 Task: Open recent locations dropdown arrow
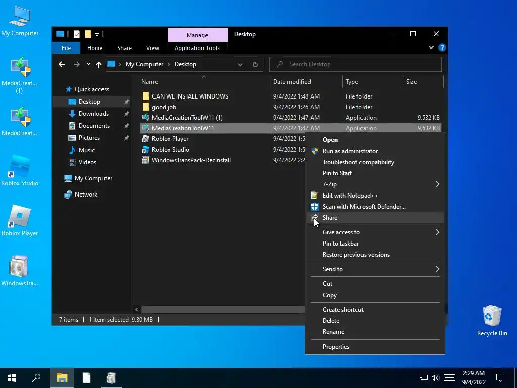[x=88, y=64]
